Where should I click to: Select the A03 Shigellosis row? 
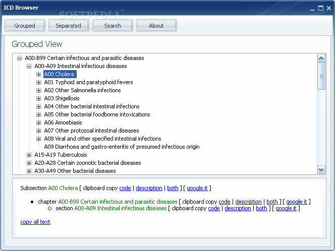(x=62, y=98)
